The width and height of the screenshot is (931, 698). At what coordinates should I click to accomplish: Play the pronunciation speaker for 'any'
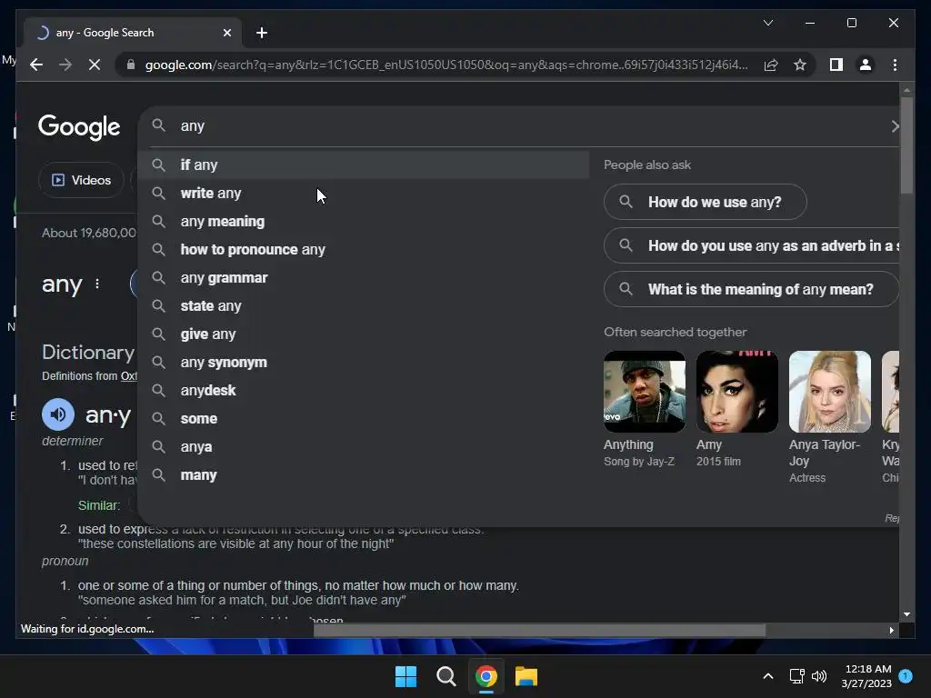click(x=58, y=414)
